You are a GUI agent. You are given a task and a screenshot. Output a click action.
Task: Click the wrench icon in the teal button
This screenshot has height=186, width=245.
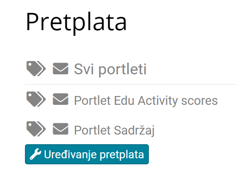(35, 154)
